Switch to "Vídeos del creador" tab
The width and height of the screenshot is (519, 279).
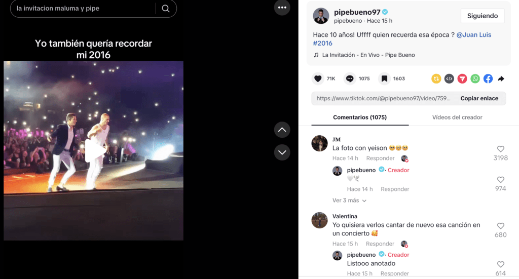(x=457, y=117)
